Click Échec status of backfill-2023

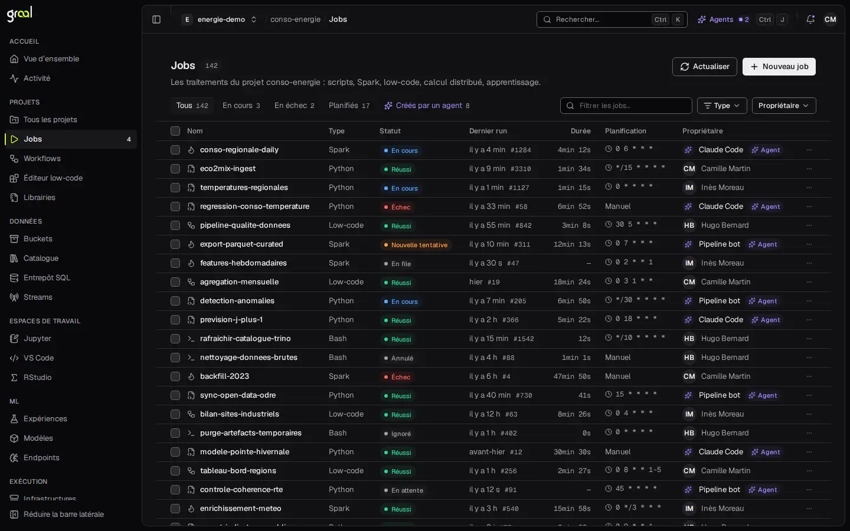(x=397, y=377)
